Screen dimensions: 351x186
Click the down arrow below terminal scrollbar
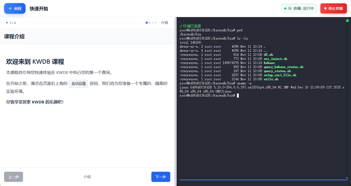pos(347,178)
